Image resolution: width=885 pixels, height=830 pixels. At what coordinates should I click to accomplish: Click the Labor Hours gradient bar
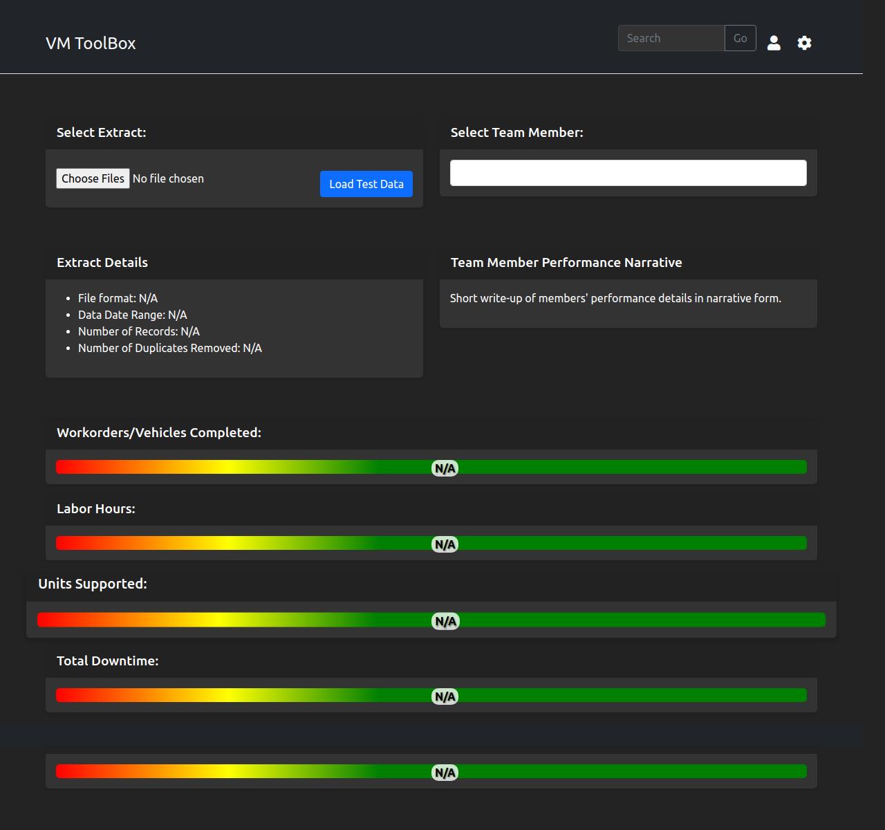click(431, 544)
